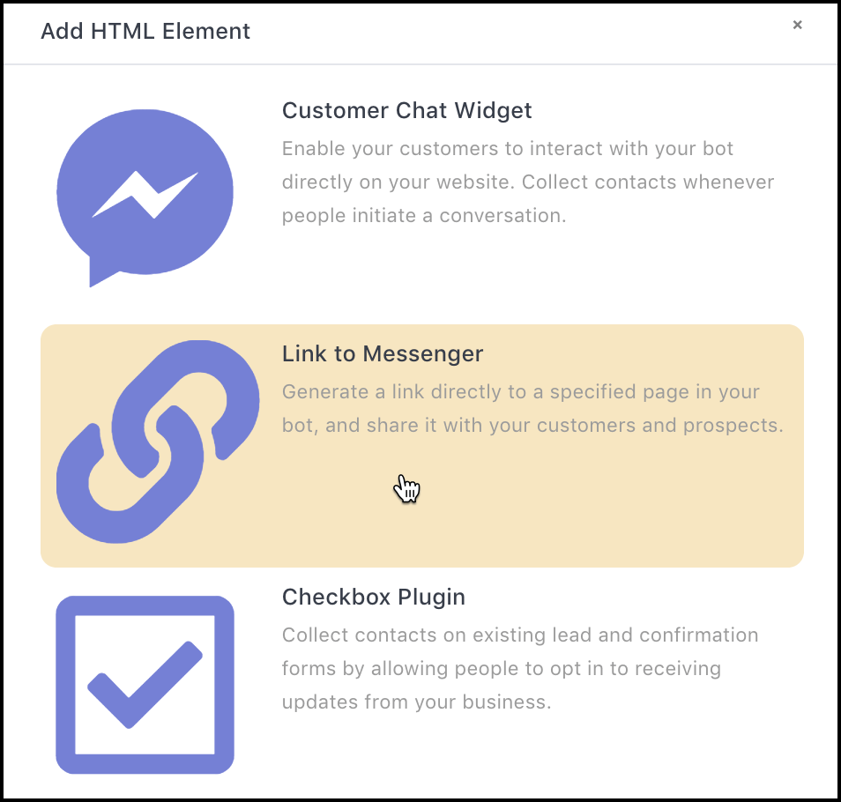Close the Add HTML Element dialog
This screenshot has height=802, width=841.
797,25
